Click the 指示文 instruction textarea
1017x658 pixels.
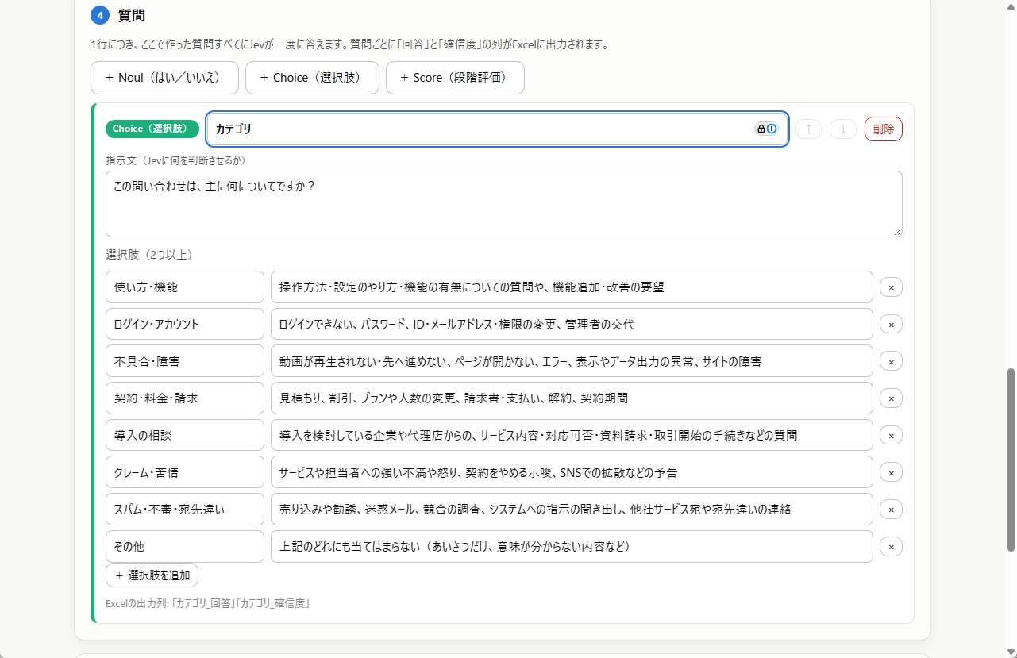point(504,204)
